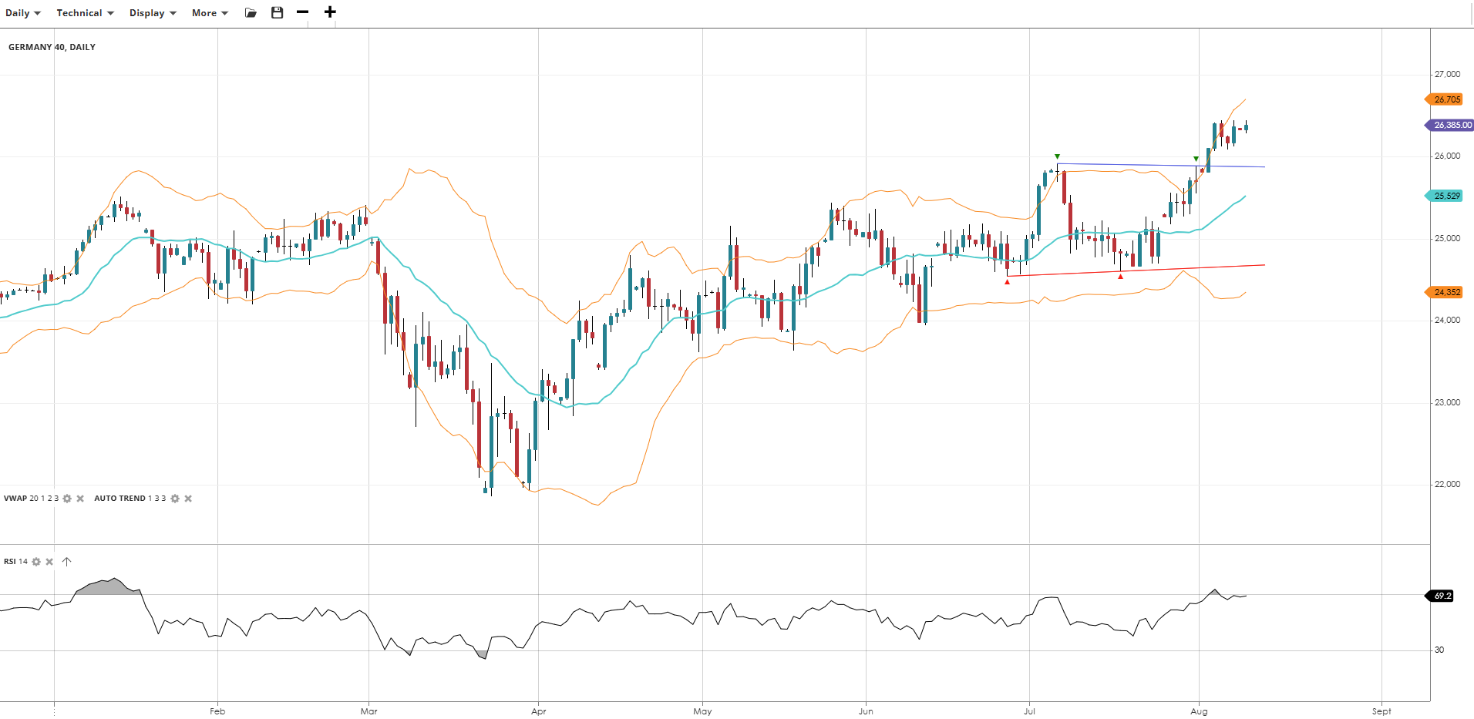Remove the VWAP indicator
1474x719 pixels.
80,499
